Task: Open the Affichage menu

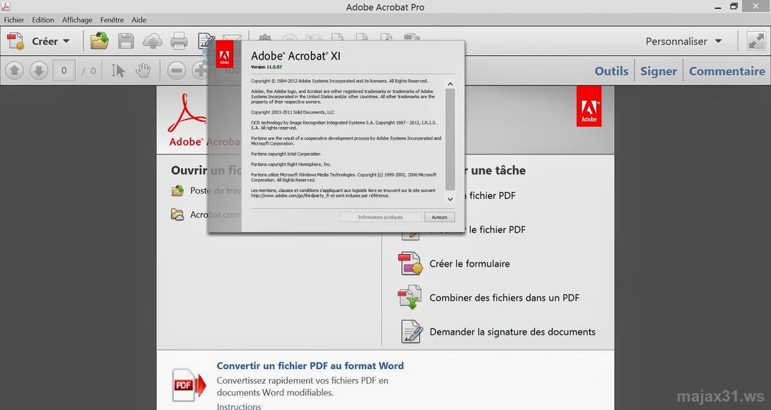Action: pyautogui.click(x=77, y=20)
